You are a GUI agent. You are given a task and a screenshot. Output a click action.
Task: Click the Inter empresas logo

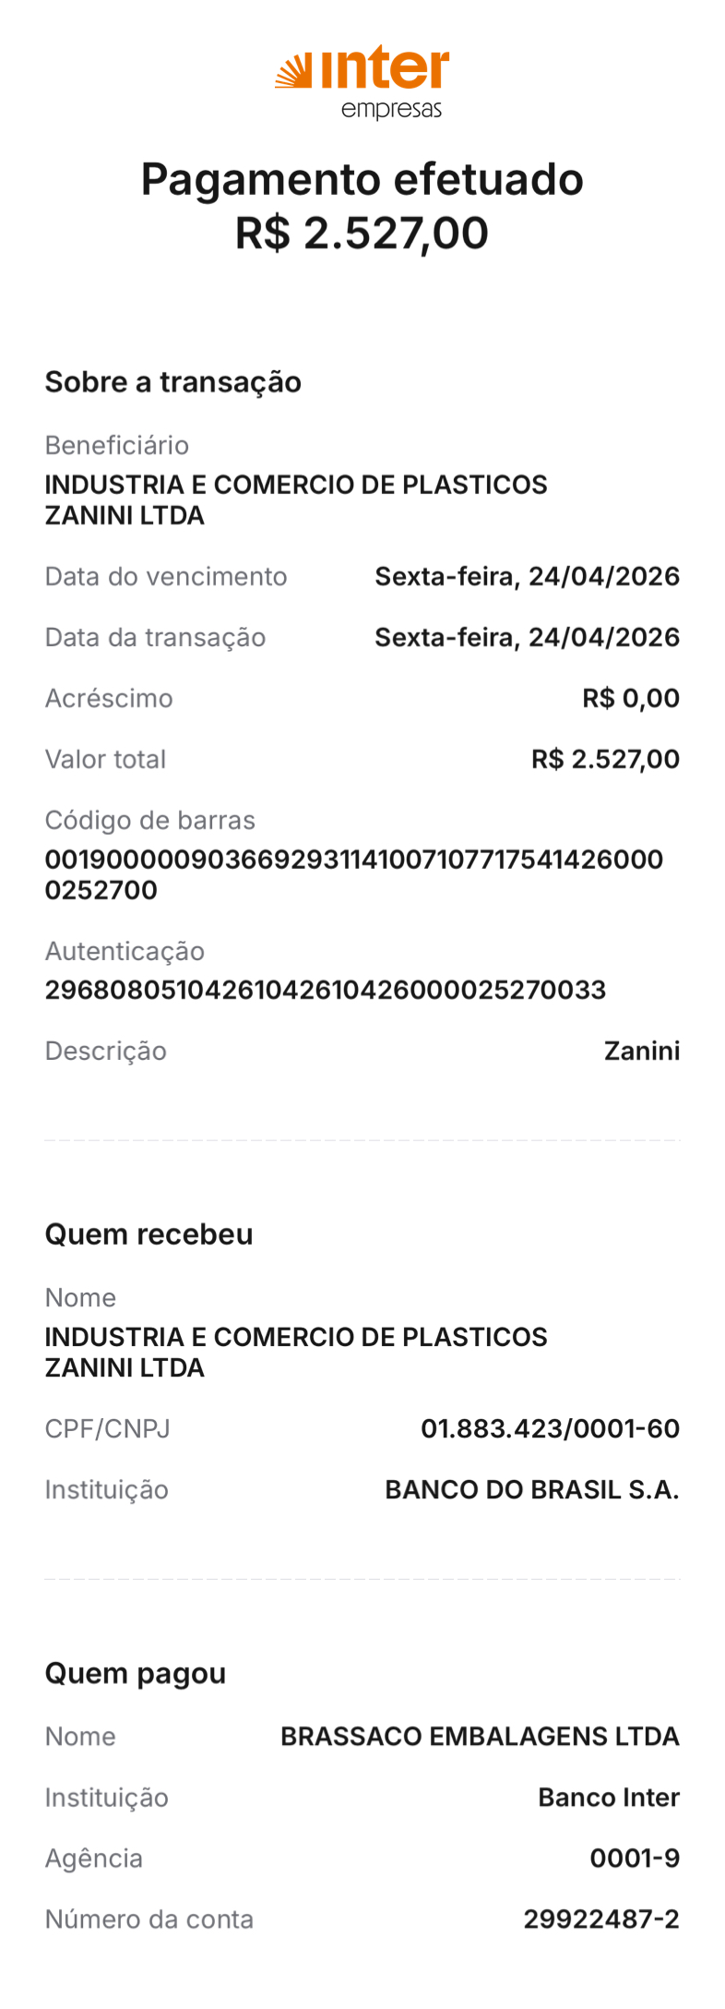pyautogui.click(x=362, y=83)
